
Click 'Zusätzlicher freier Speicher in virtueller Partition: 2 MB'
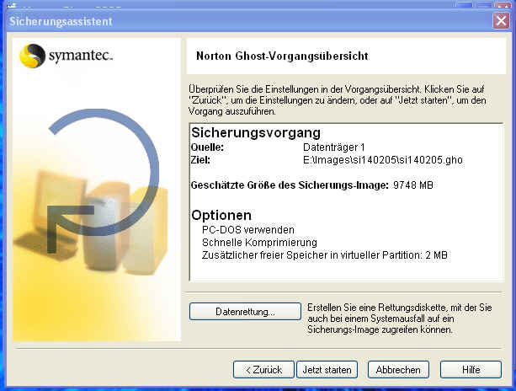(324, 255)
